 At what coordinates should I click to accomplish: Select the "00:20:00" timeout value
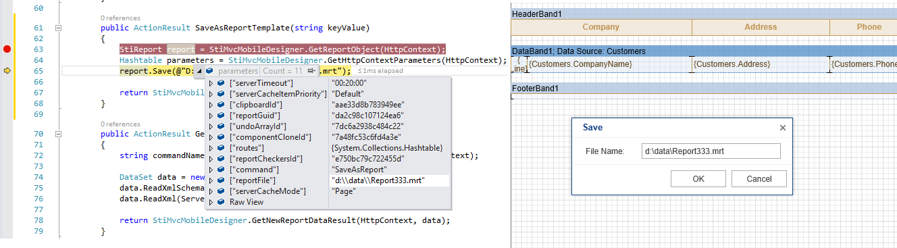[350, 82]
